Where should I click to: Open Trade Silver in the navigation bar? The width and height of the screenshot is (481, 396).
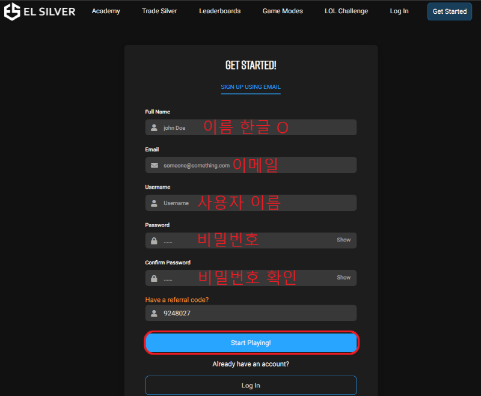pos(159,11)
